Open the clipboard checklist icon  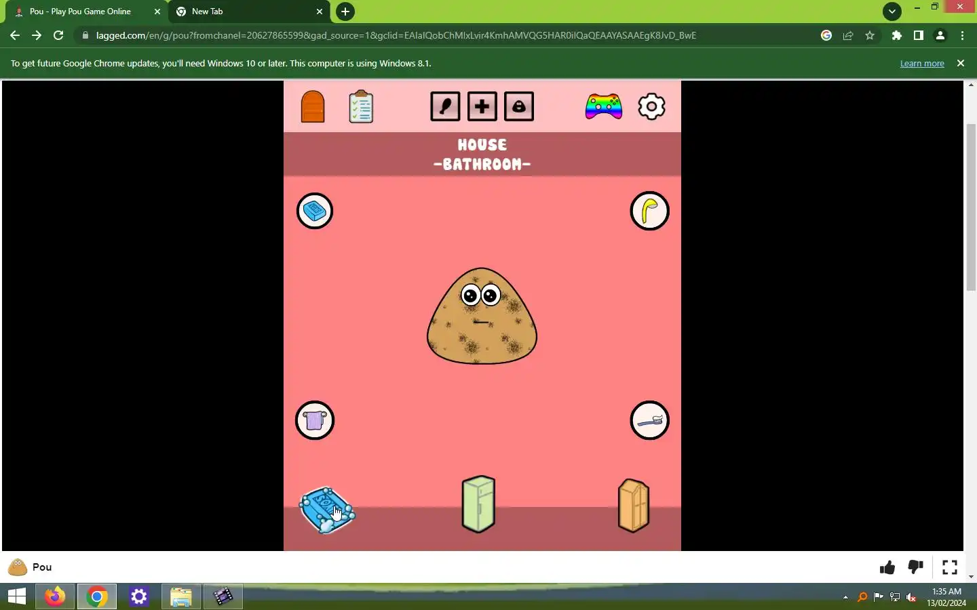click(361, 106)
